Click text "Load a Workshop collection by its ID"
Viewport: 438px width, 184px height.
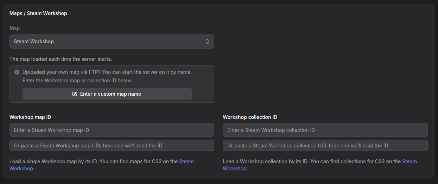click(266, 161)
